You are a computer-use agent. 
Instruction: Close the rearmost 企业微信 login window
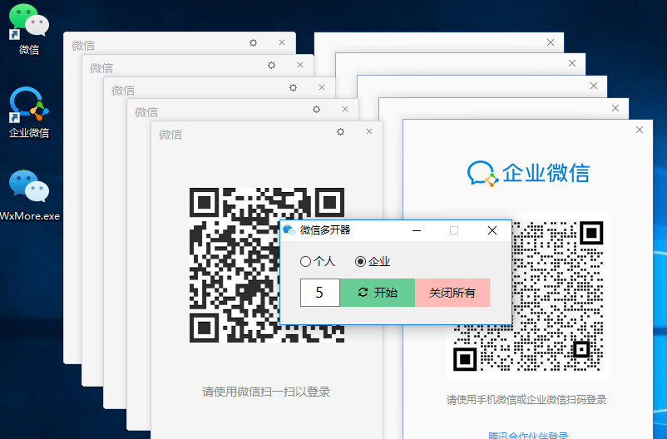[x=551, y=42]
